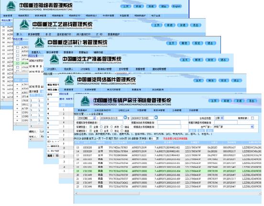Viewport: 264px width, 206px height.
Task: Open 数据库维护 in the 工艺路线 window menu
Action: pyautogui.click(x=114, y=34)
